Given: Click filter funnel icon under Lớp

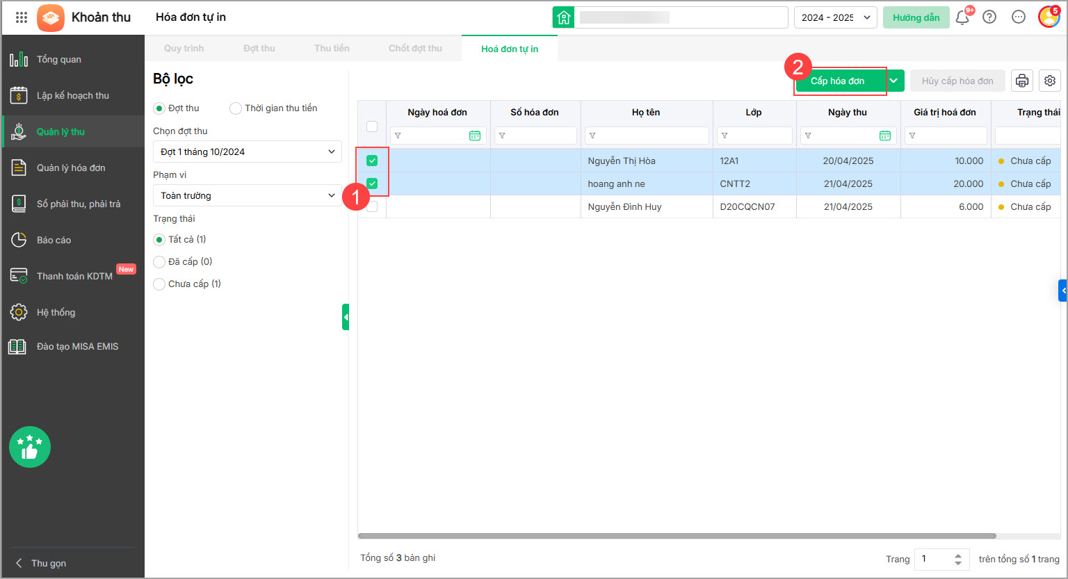Looking at the screenshot, I should pos(725,136).
